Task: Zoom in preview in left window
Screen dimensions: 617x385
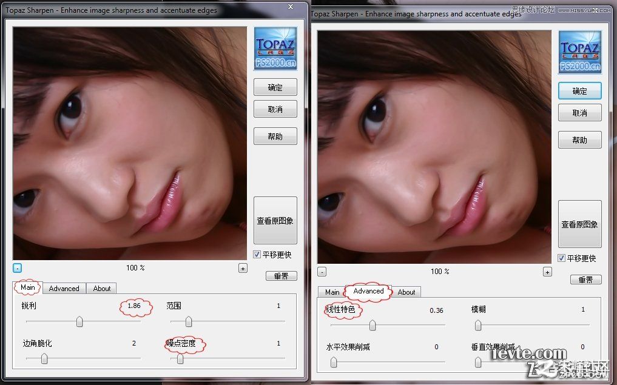Action: click(x=243, y=268)
